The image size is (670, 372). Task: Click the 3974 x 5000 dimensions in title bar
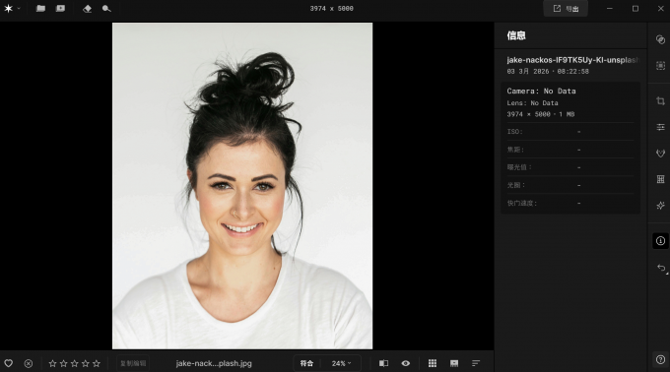pyautogui.click(x=332, y=9)
